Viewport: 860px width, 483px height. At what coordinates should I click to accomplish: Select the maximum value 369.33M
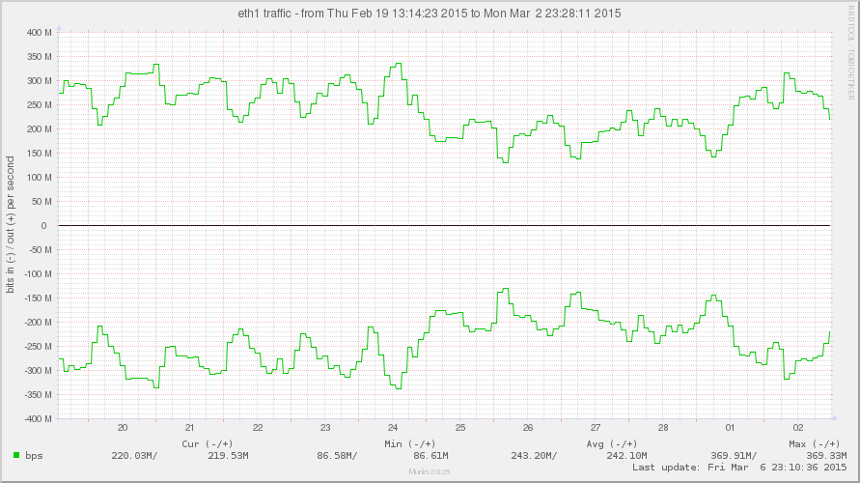tap(826, 456)
